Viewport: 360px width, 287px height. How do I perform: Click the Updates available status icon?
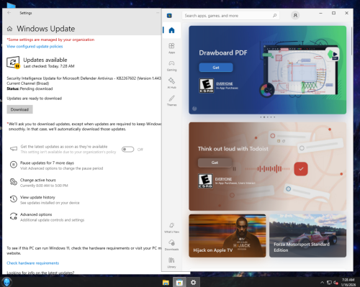[13, 63]
